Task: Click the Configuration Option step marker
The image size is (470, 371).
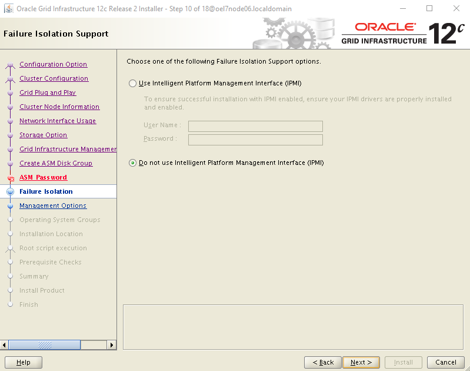Action: point(10,65)
